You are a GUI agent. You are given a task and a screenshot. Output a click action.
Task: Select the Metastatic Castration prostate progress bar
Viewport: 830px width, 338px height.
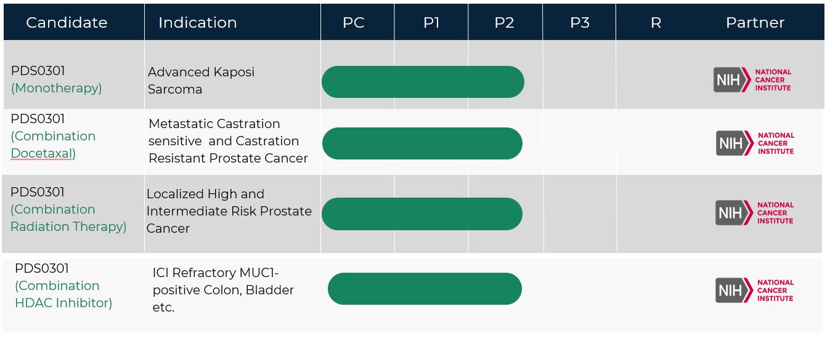click(x=422, y=143)
